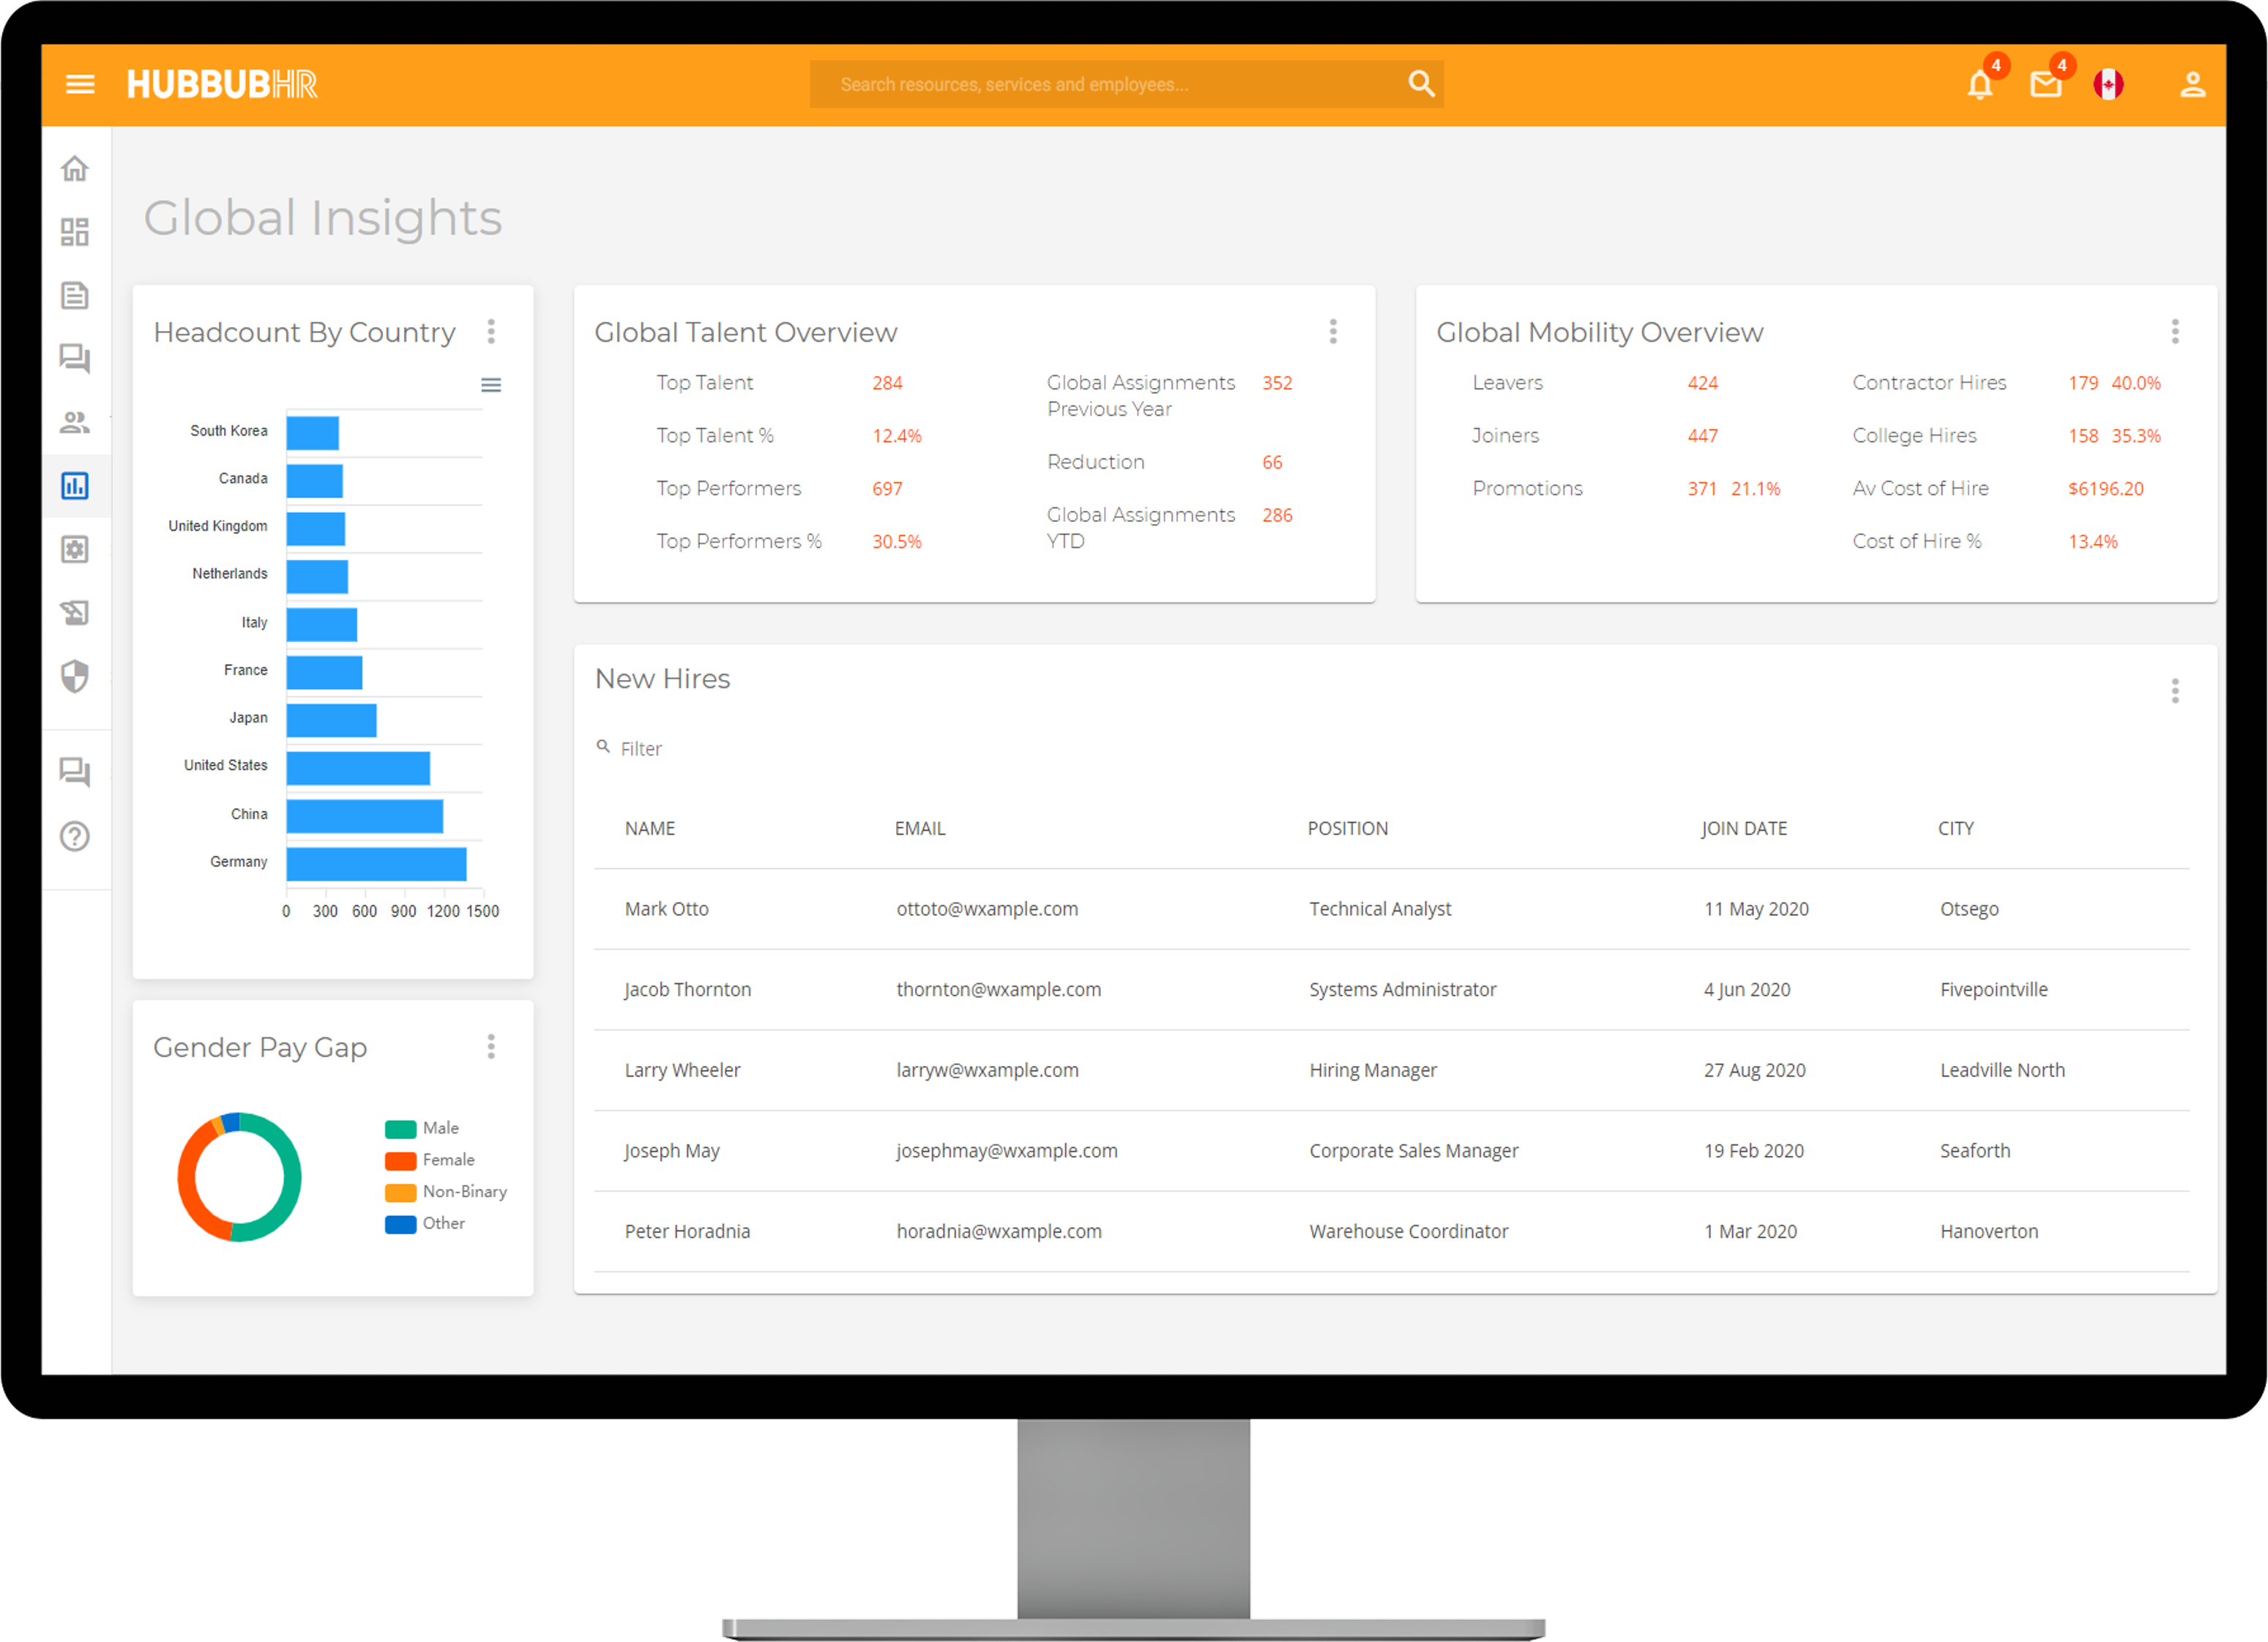Sort table by JOIN DATE column

tap(1744, 828)
